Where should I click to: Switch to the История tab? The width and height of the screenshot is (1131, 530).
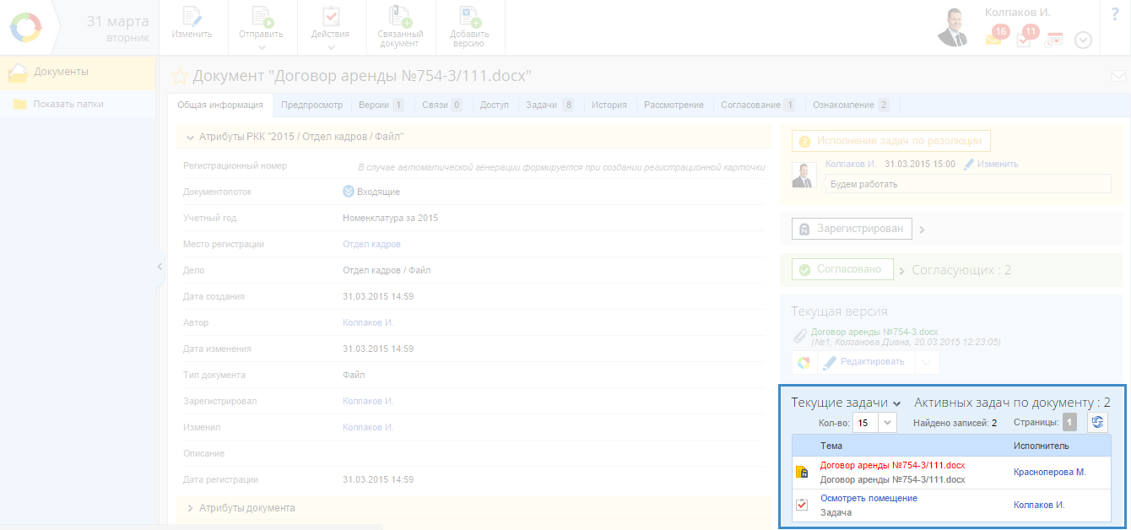[609, 105]
